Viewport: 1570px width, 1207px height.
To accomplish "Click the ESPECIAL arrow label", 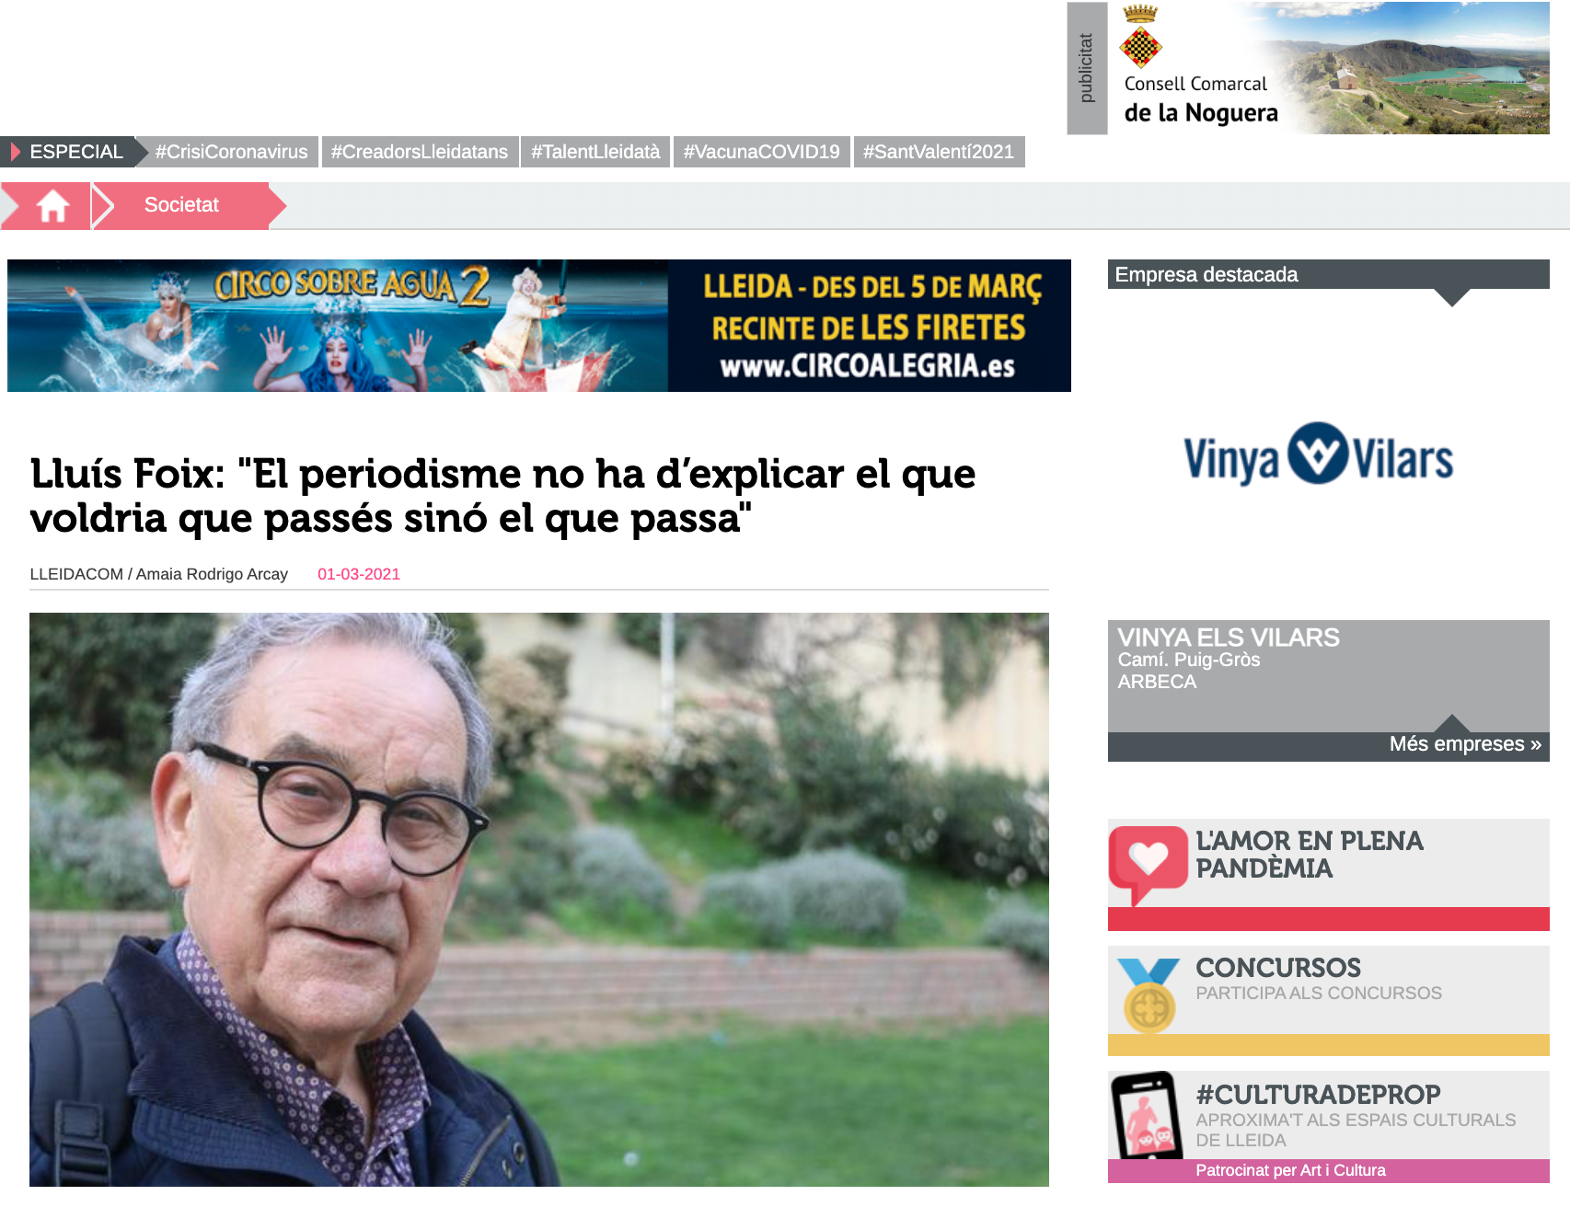I will point(75,152).
